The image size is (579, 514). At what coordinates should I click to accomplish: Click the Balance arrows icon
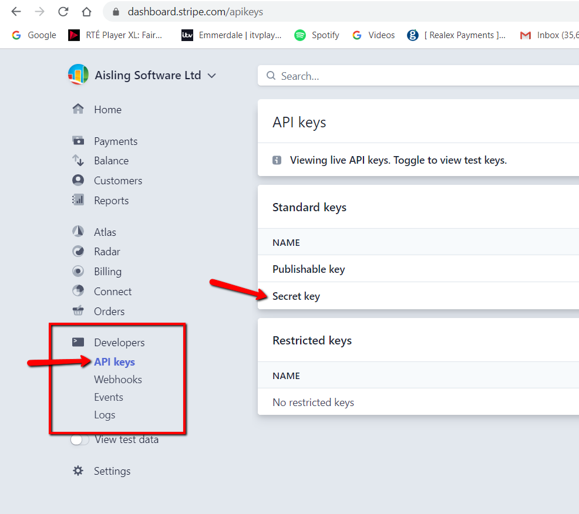(78, 160)
